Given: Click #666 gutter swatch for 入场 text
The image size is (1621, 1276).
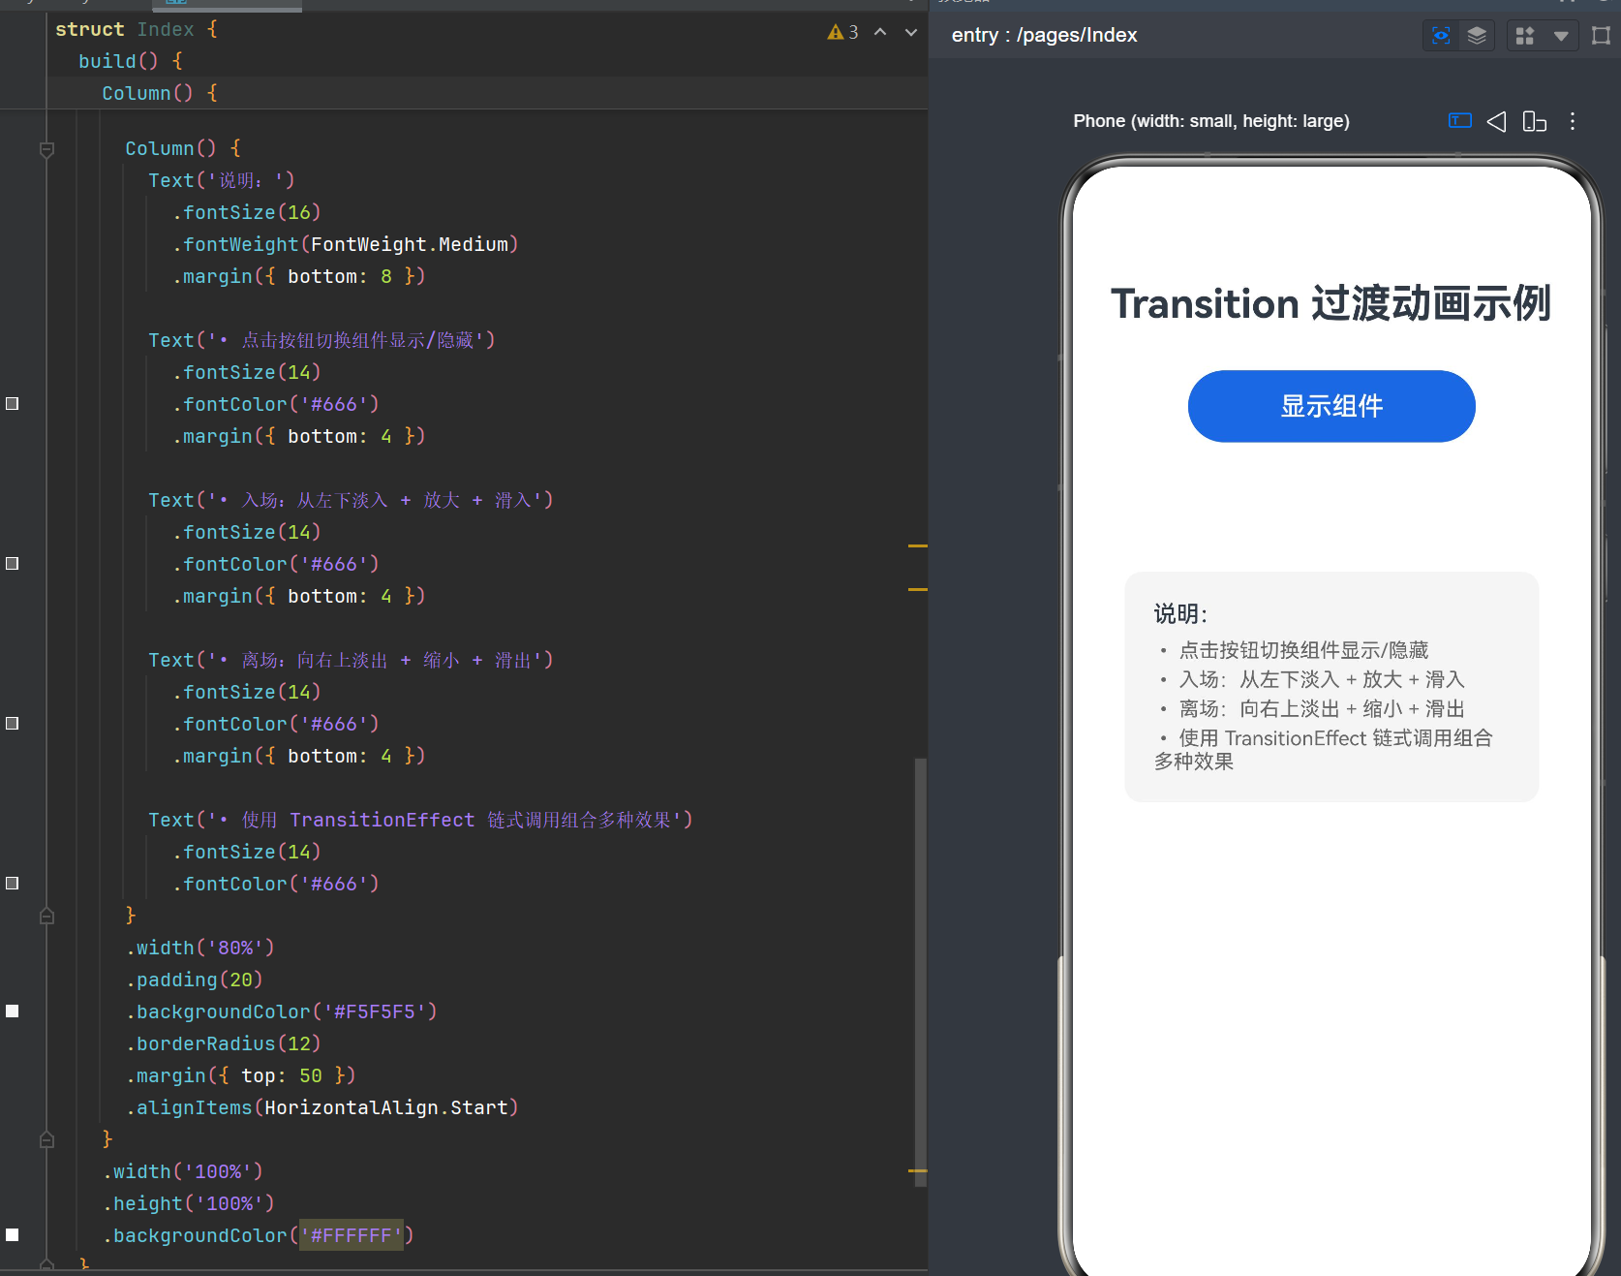Looking at the screenshot, I should point(13,564).
